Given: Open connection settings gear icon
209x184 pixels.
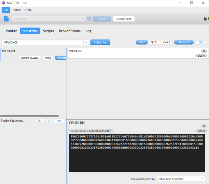Looking at the screenshot, I should pyautogui.click(x=89, y=19).
